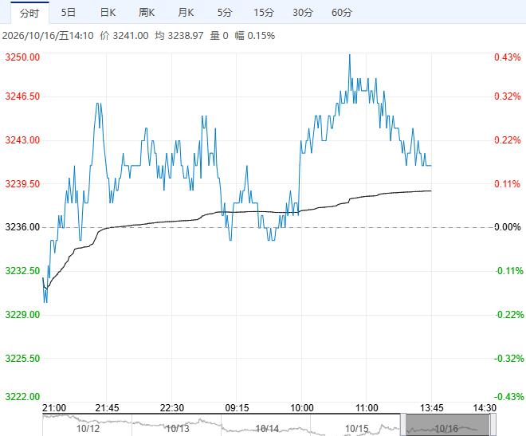Click the 21:00 time axis label

tap(54, 408)
